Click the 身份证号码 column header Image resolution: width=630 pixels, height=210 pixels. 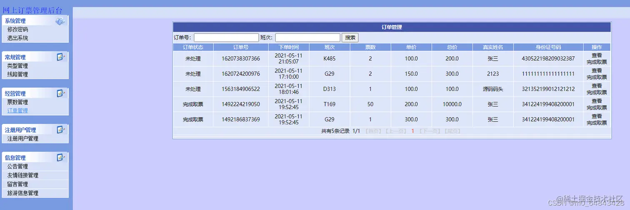tap(548, 47)
